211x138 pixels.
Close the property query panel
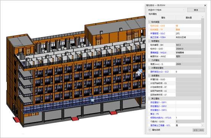click(205, 5)
